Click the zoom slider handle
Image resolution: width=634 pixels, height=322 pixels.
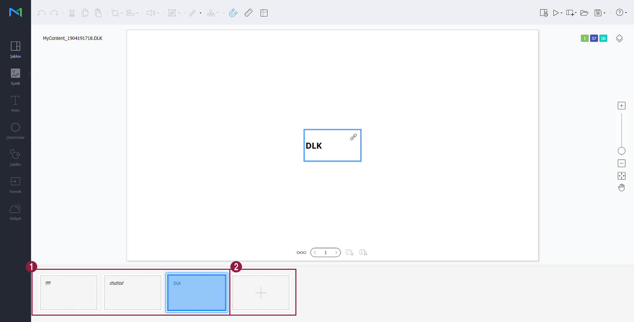point(621,151)
